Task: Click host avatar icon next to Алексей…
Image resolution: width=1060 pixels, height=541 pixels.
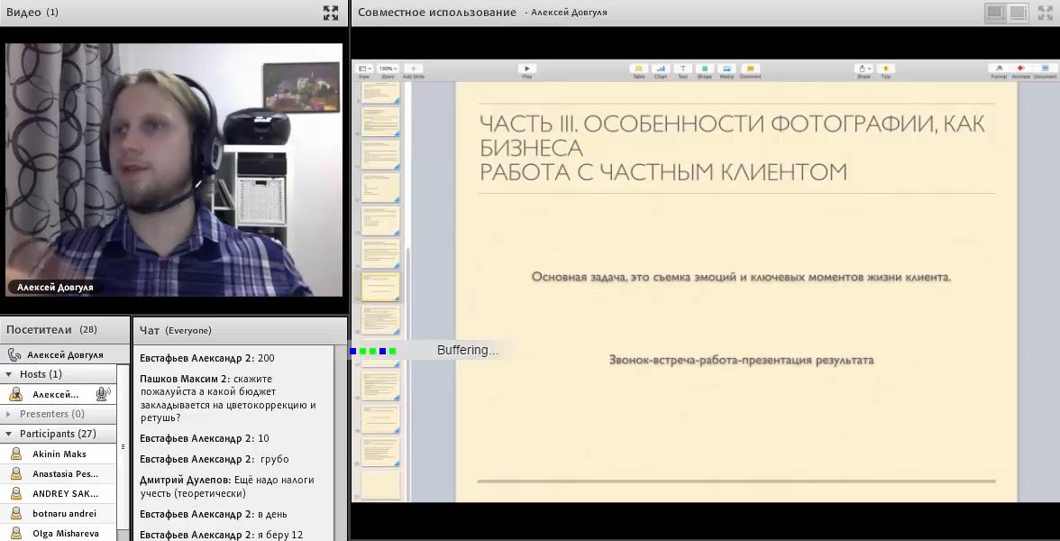Action: tap(15, 394)
